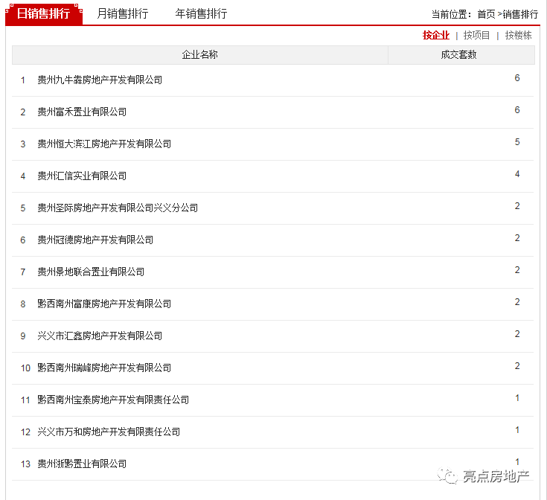Click sales count 5 for 贵州恒大滨江

click(517, 142)
